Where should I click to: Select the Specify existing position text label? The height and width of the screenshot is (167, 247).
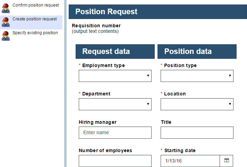point(35,33)
